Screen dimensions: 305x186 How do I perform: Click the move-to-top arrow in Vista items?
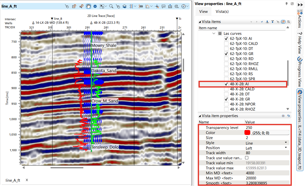pyautogui.click(x=267, y=22)
